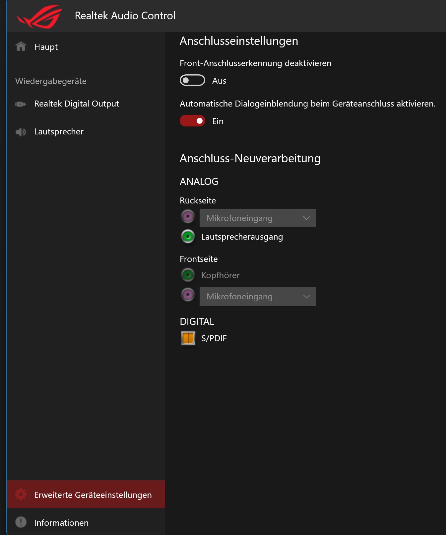
Task: Open the Haupt page
Action: point(86,47)
